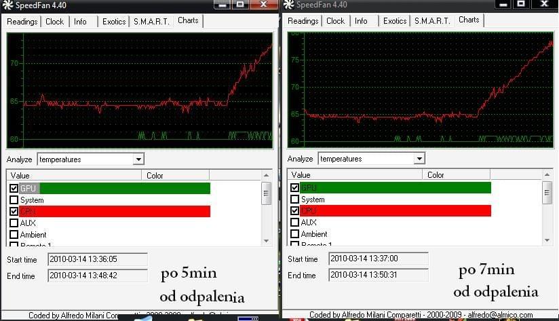Click list scroll up arrow in left window
The width and height of the screenshot is (559, 321).
pyautogui.click(x=267, y=175)
